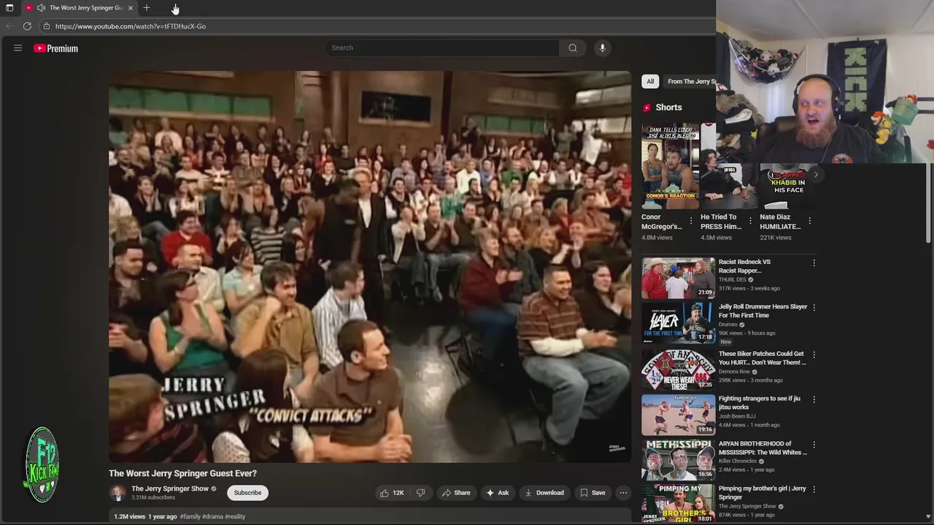The image size is (934, 525).
Task: Click the #drama hashtag
Action: coord(212,516)
